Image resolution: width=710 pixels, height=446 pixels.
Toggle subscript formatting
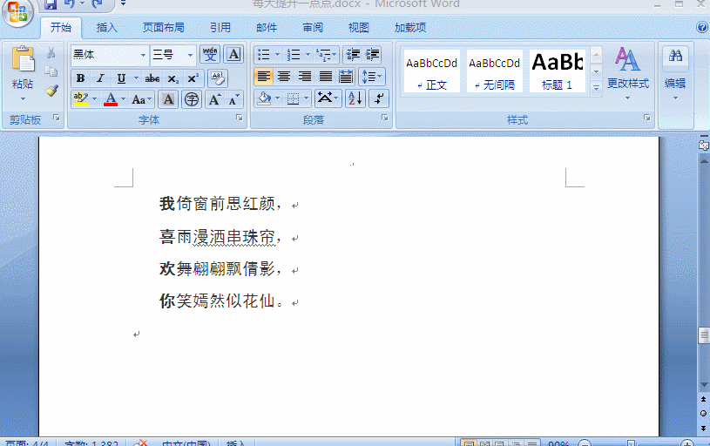pos(172,78)
